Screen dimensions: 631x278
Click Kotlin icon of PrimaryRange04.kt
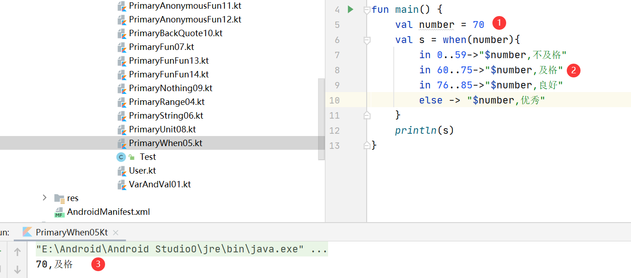(x=122, y=102)
